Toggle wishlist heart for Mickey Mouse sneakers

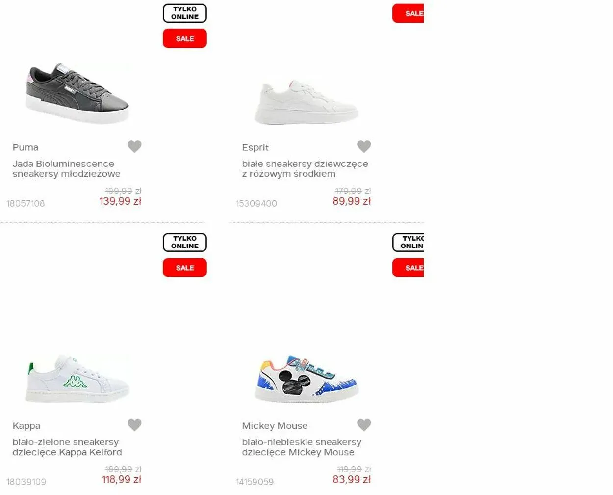coord(364,425)
